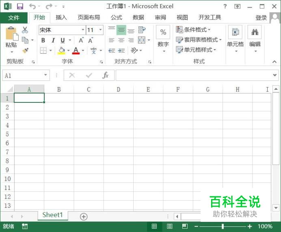The width and height of the screenshot is (281, 232).
Task: Click the cell borders icon
Action: 43,50
